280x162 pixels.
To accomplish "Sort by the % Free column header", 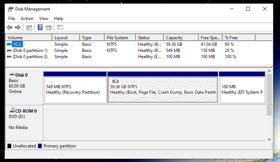I will 239,38.
